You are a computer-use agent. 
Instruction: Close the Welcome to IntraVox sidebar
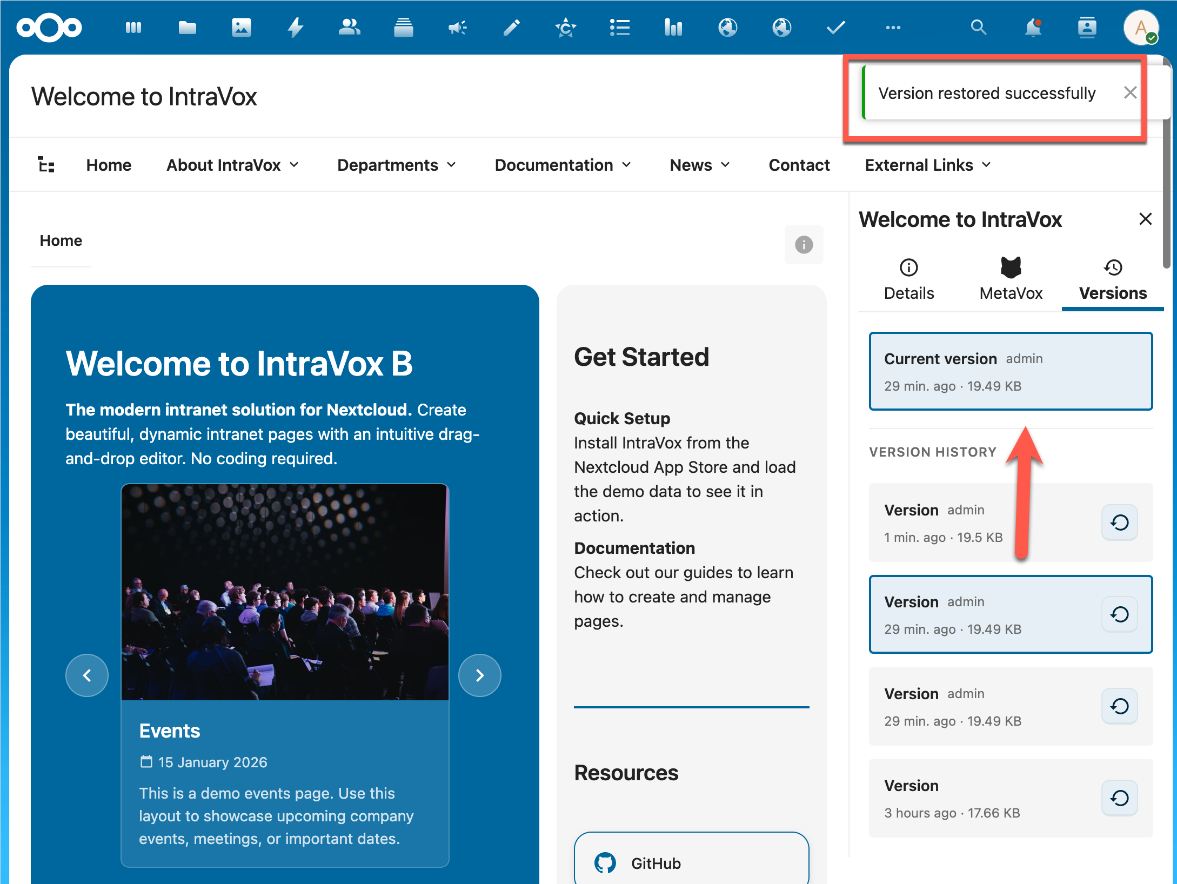(1146, 219)
